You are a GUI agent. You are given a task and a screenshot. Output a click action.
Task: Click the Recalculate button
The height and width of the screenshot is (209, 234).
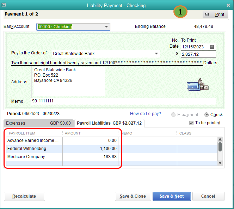(x=24, y=196)
